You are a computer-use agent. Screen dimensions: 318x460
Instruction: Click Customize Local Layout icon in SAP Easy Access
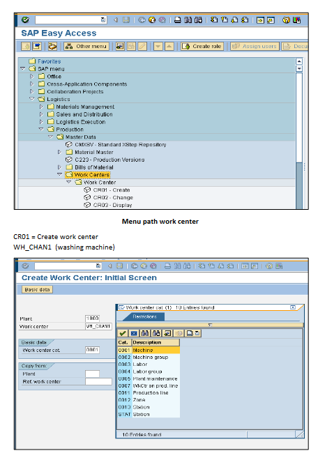point(296,20)
